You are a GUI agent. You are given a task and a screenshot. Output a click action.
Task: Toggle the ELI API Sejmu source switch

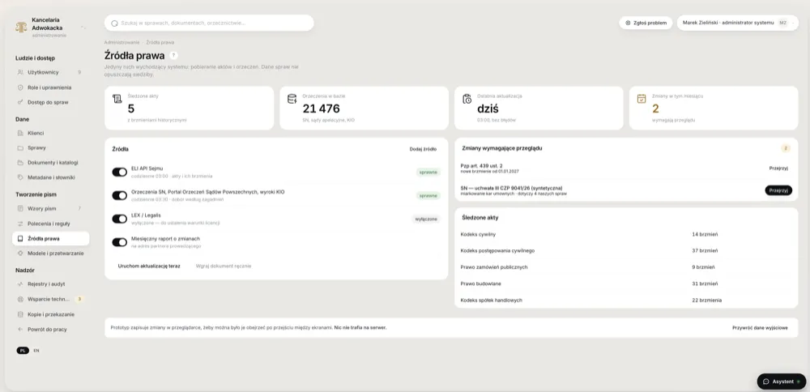click(119, 172)
